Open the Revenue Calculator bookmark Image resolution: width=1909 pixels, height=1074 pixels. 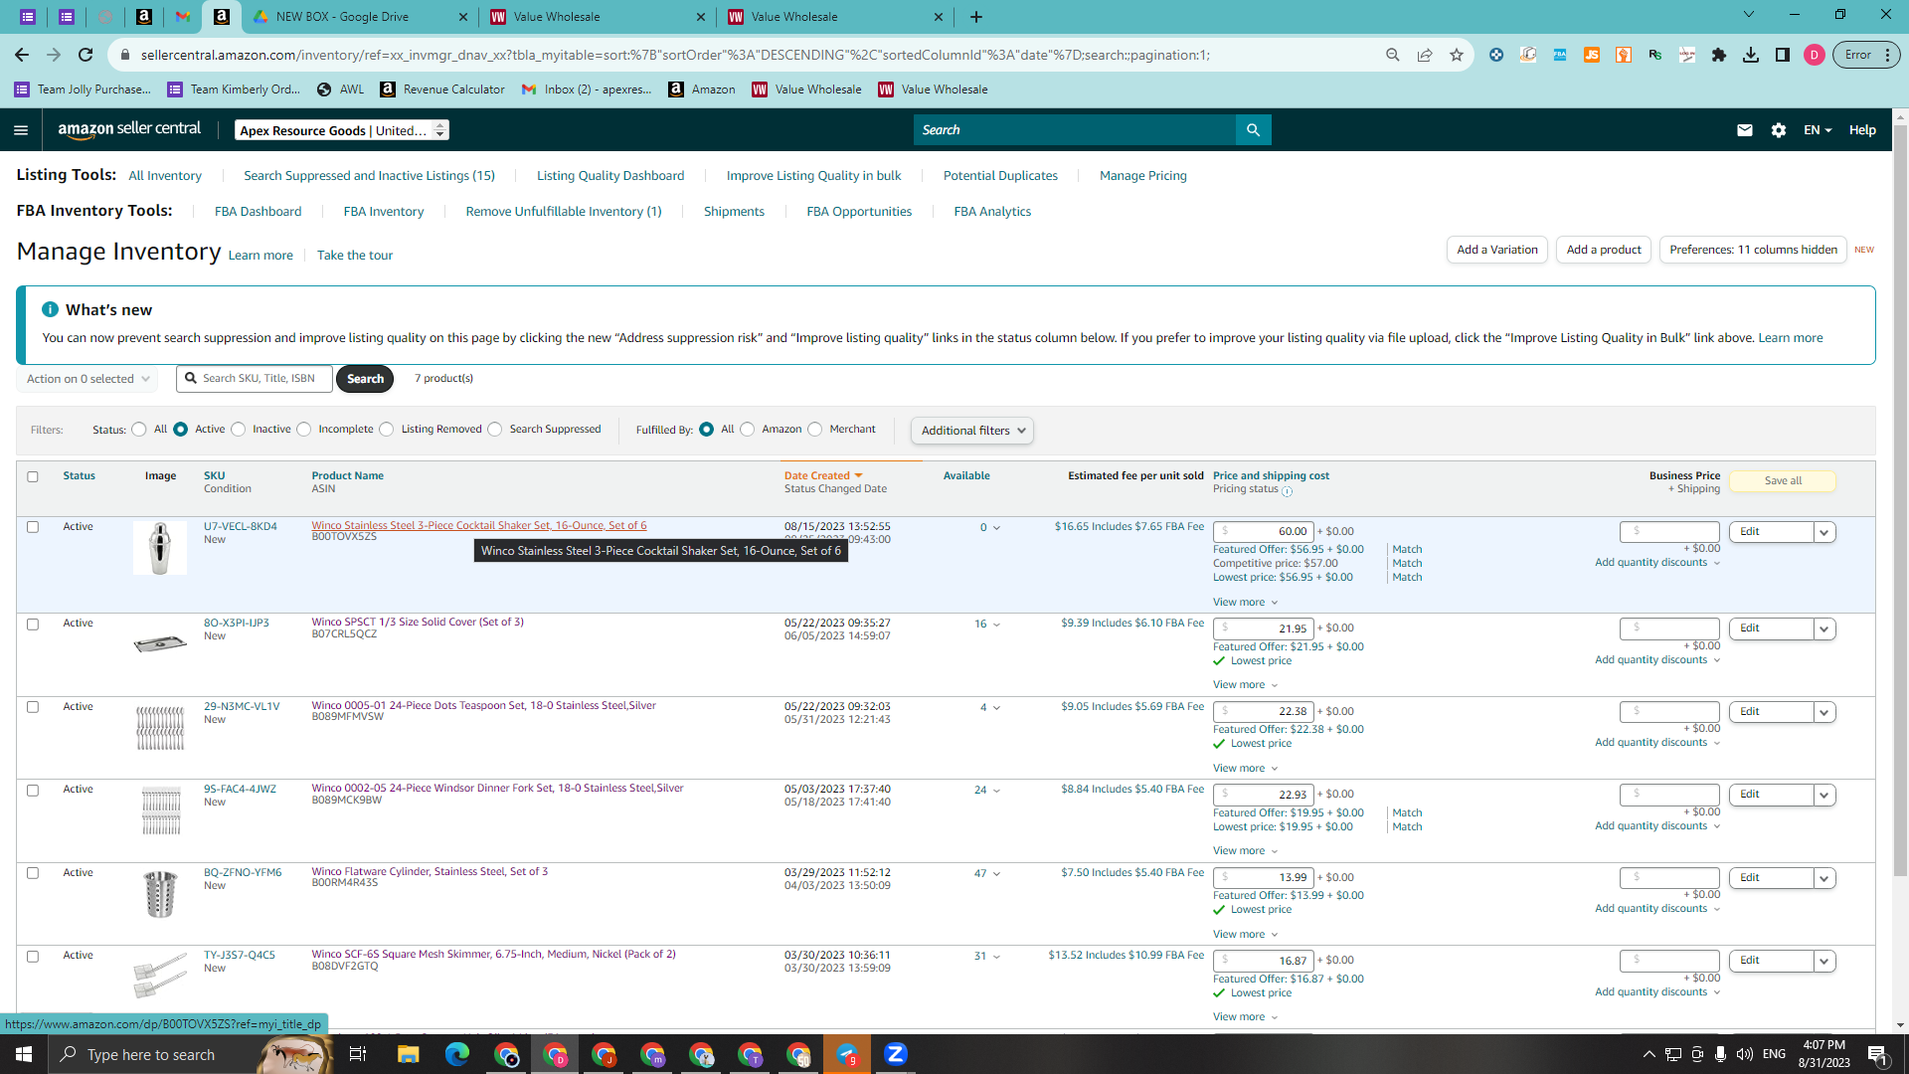(x=442, y=89)
